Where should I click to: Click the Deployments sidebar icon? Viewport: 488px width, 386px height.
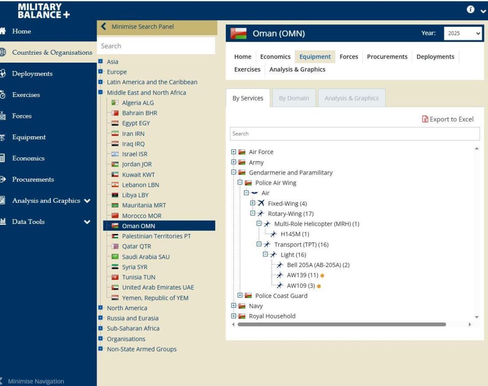(x=3, y=73)
